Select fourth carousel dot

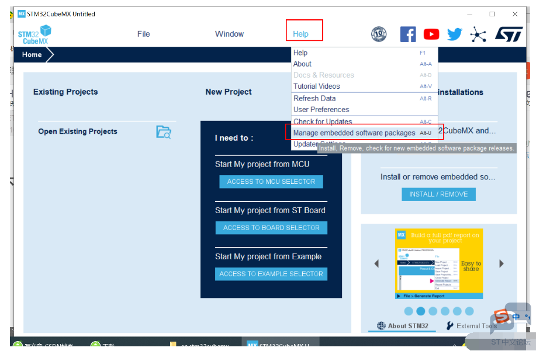click(x=445, y=311)
